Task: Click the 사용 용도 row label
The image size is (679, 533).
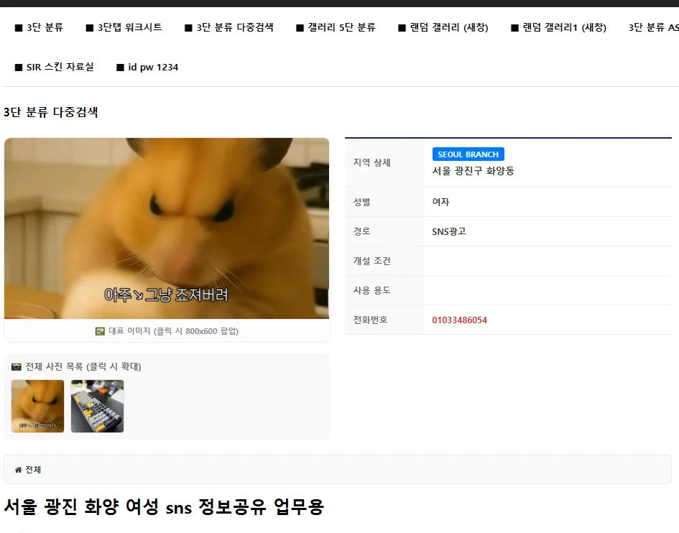Action: coord(372,290)
